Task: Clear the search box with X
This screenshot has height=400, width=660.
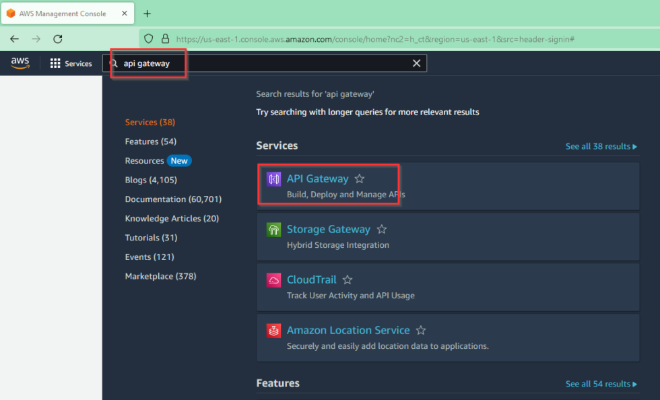Action: (x=416, y=63)
